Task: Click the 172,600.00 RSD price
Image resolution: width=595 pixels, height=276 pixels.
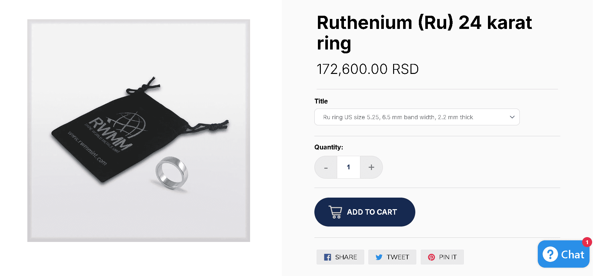Action: (367, 69)
